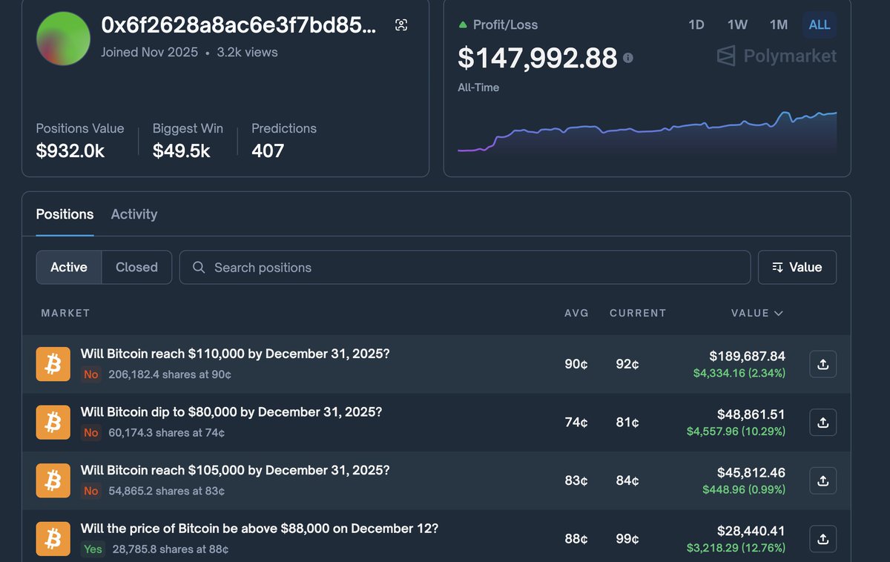Open the VALUE column sort chevron
The height and width of the screenshot is (562, 890).
(x=778, y=313)
